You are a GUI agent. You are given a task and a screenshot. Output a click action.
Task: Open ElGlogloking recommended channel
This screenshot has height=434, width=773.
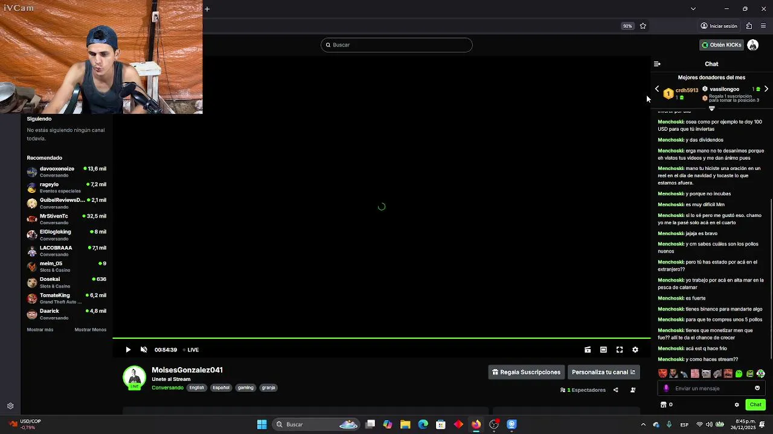pos(66,235)
